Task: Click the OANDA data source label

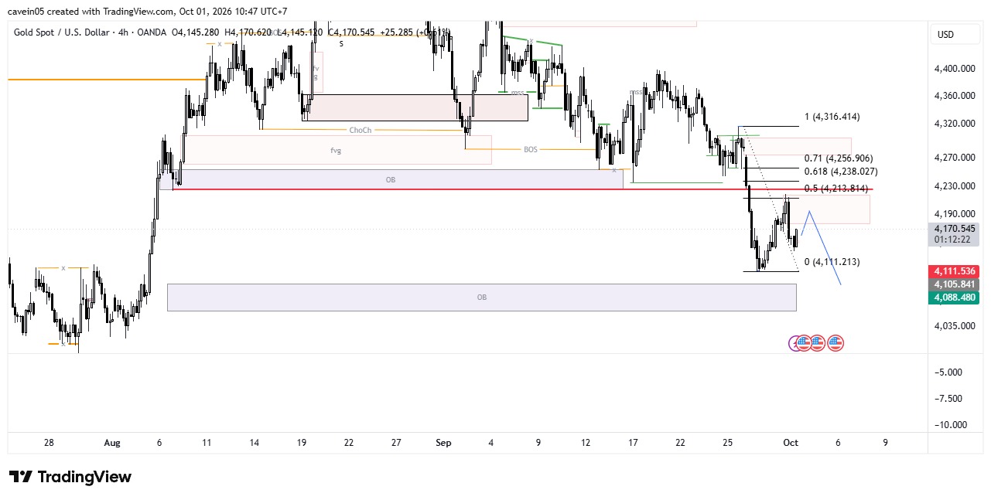Action: pyautogui.click(x=152, y=32)
